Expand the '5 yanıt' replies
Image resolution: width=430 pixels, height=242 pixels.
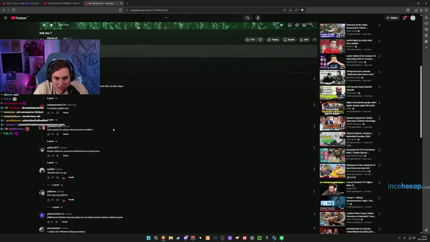(52, 141)
